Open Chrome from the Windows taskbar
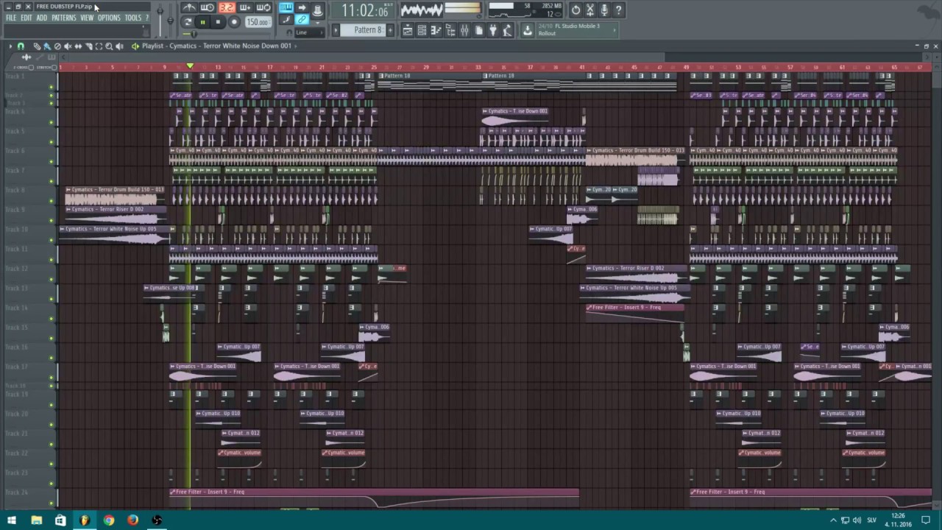 click(109, 520)
